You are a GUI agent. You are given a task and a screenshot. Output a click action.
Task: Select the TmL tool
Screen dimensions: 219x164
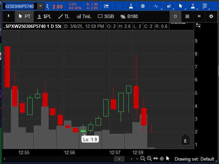pyautogui.click(x=84, y=16)
